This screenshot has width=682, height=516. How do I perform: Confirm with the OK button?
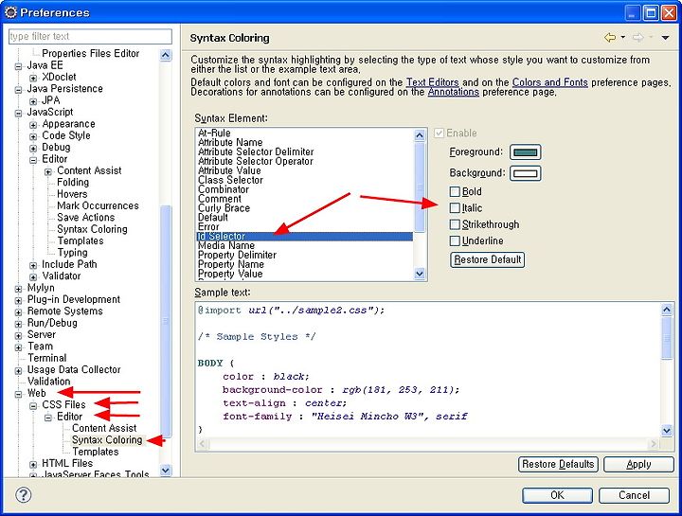[x=557, y=495]
